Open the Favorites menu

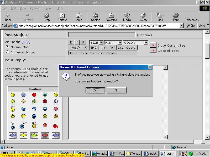[x=36, y=8]
